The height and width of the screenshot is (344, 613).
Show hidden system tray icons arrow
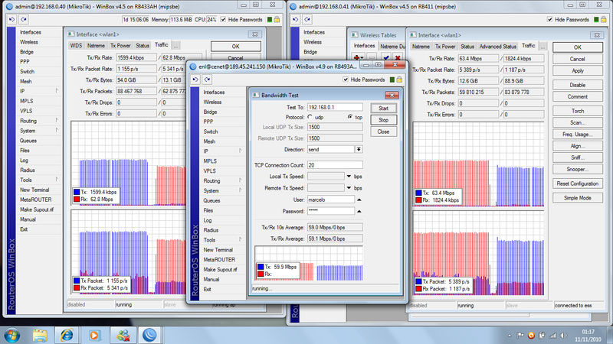(510, 336)
